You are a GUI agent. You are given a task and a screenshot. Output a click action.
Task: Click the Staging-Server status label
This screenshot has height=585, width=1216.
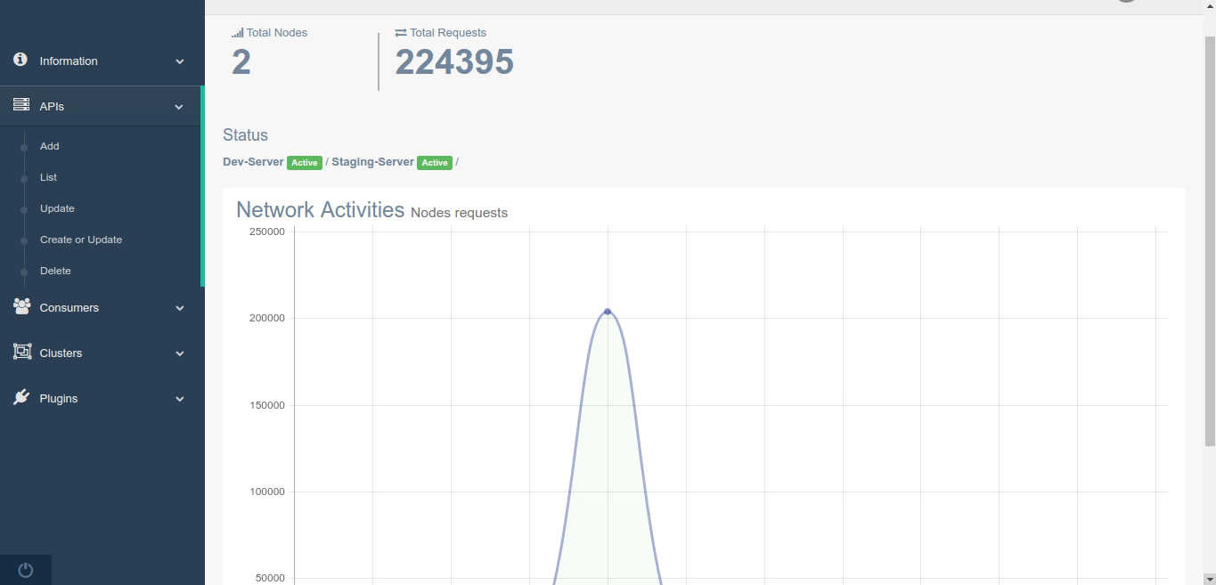372,162
